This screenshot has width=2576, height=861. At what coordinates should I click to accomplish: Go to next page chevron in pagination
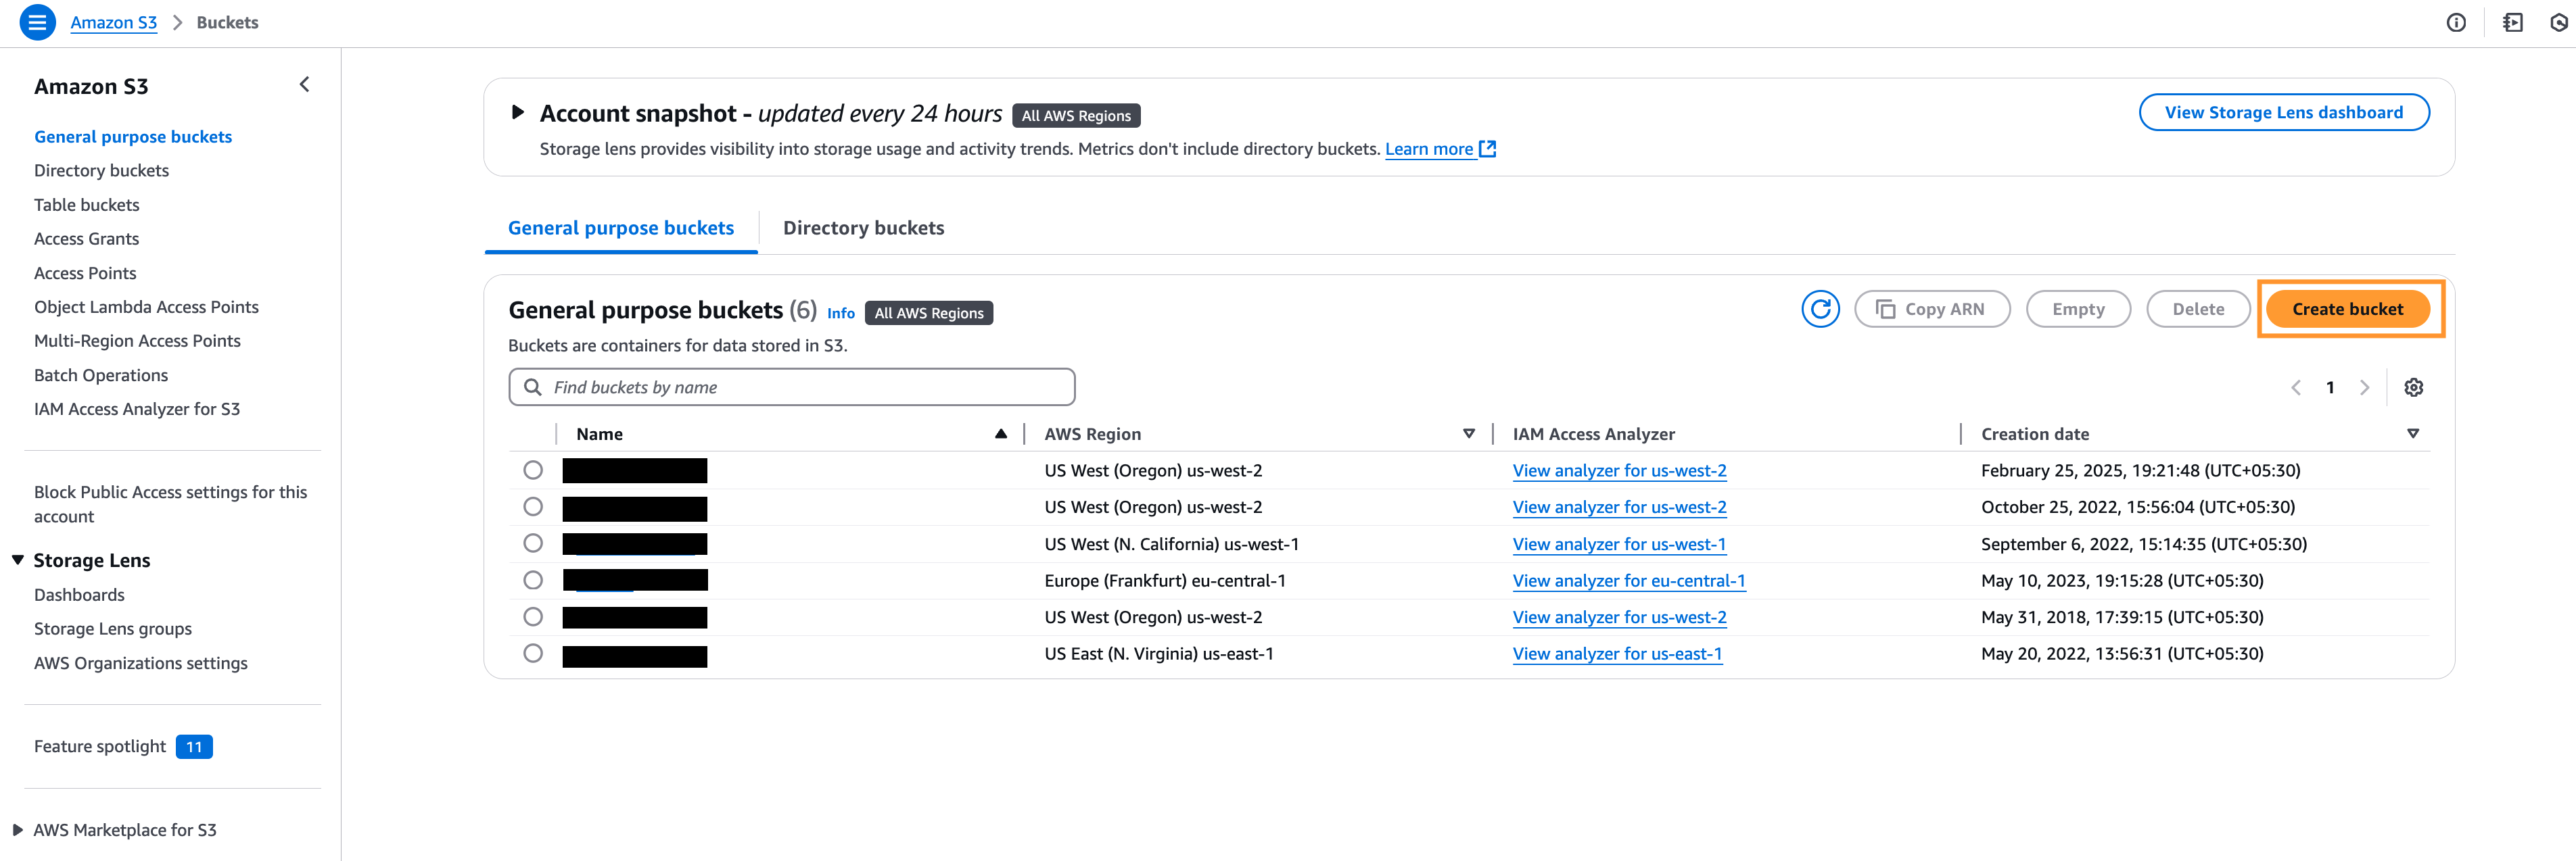click(2364, 387)
